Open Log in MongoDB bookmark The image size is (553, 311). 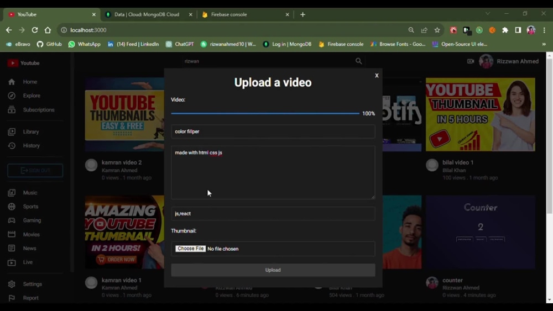288,44
